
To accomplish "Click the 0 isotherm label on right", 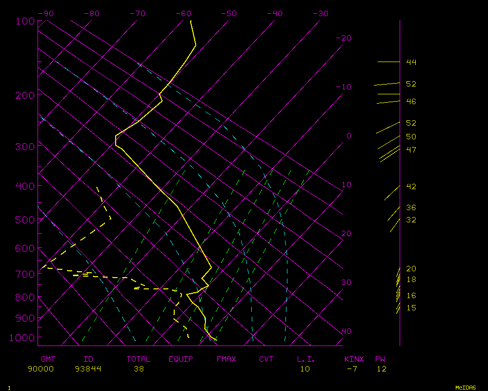I will [348, 136].
